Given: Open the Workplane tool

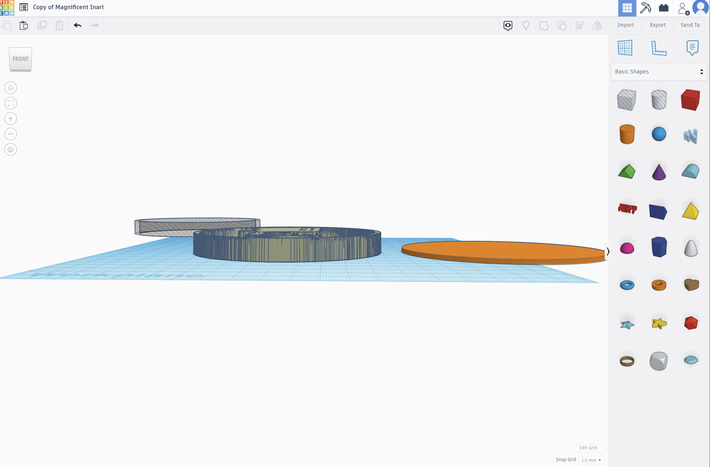Looking at the screenshot, I should [x=625, y=48].
